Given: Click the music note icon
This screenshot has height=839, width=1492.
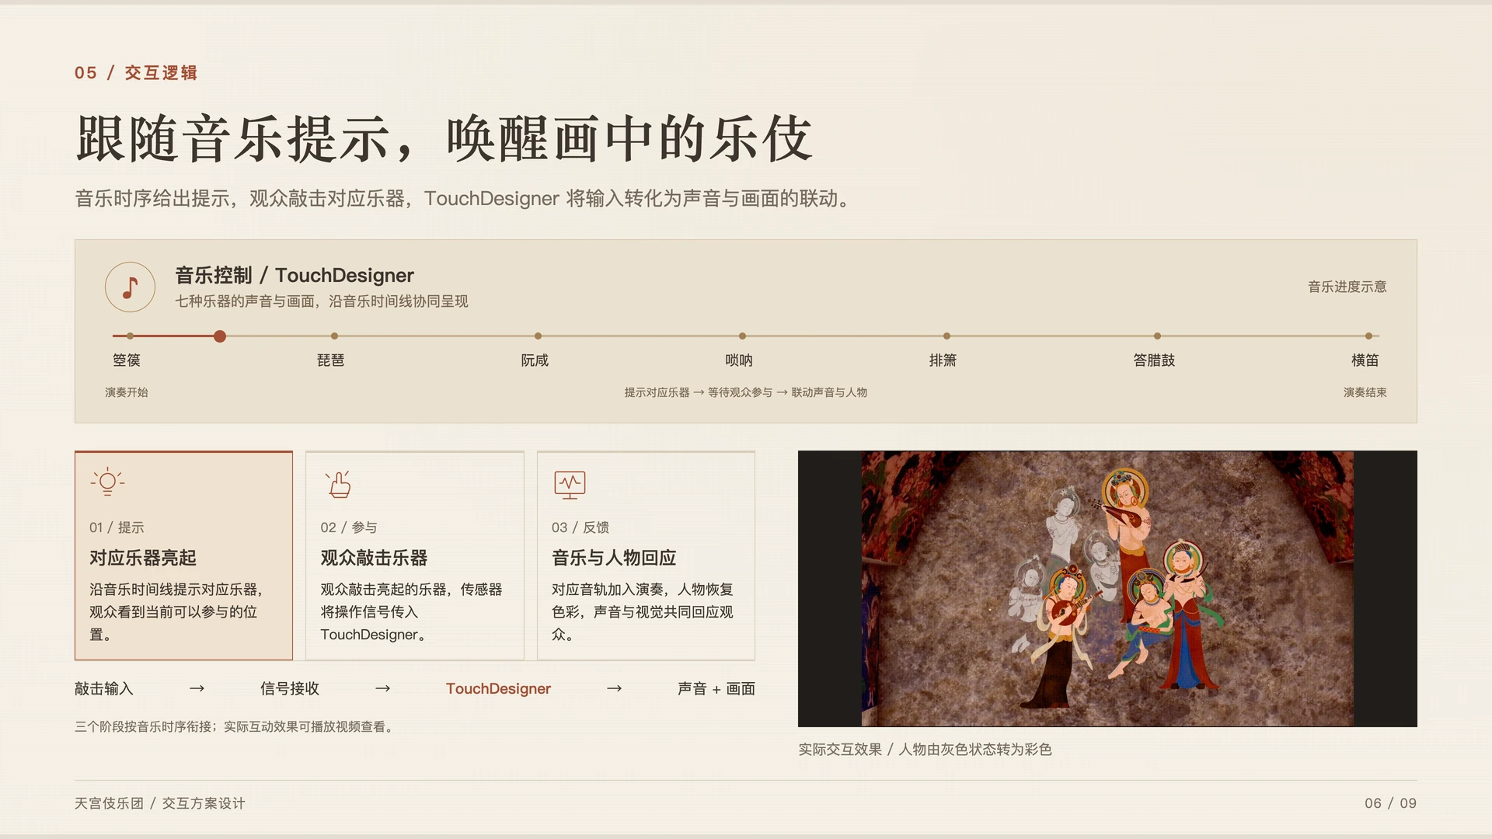Looking at the screenshot, I should 131,287.
